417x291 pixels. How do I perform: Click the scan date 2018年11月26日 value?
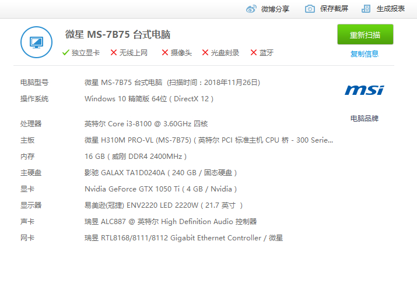click(231, 83)
